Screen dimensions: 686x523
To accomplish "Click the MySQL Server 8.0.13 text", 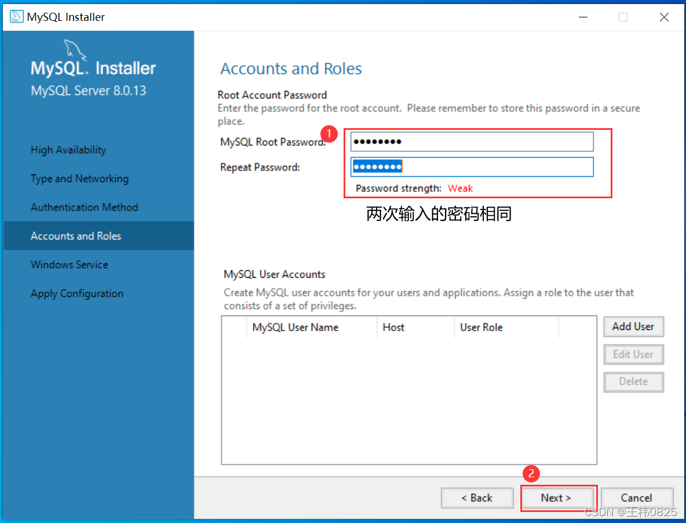I will 89,90.
